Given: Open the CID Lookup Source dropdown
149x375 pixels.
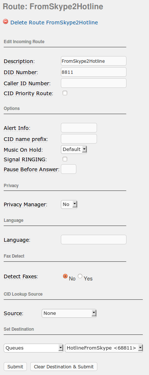Looking at the screenshot, I should pyautogui.click(x=69, y=313).
